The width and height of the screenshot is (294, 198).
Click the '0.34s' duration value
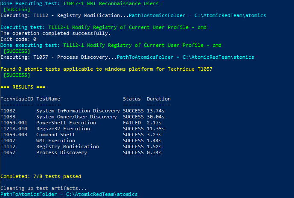(154, 152)
